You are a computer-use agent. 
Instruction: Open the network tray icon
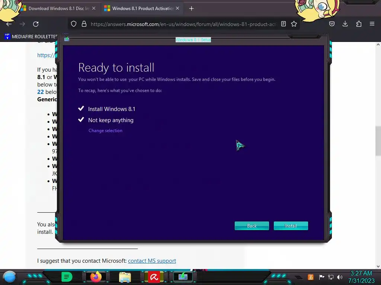(331, 277)
